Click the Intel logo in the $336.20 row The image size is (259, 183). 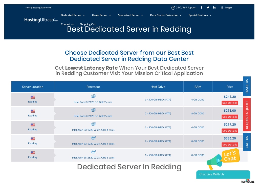coord(93,138)
